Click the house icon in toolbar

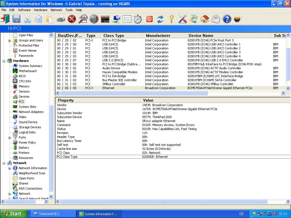205,19
